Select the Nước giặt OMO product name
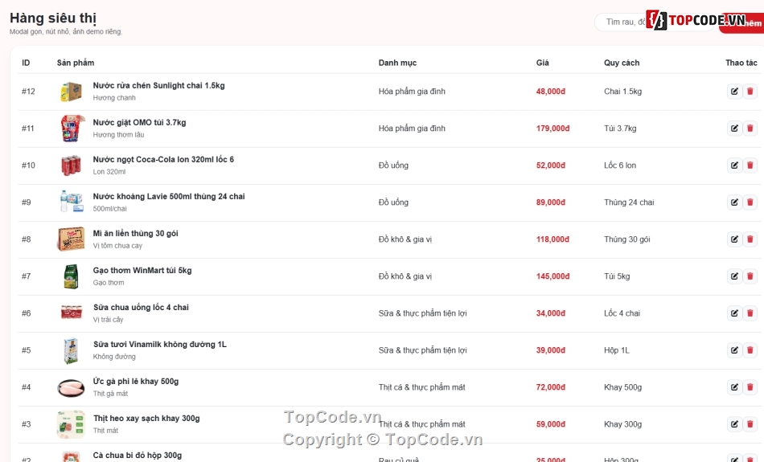764x462 pixels. click(139, 123)
